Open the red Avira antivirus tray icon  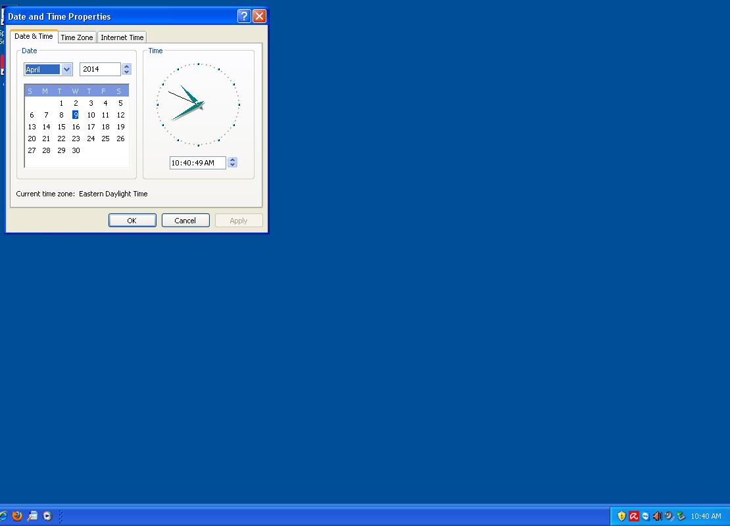point(634,516)
